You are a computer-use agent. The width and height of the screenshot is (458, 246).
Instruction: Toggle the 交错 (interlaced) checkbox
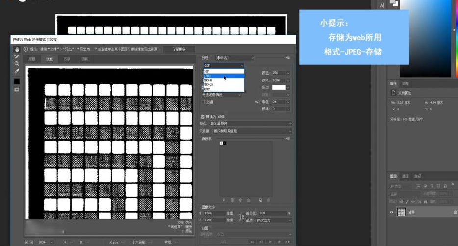[204, 102]
